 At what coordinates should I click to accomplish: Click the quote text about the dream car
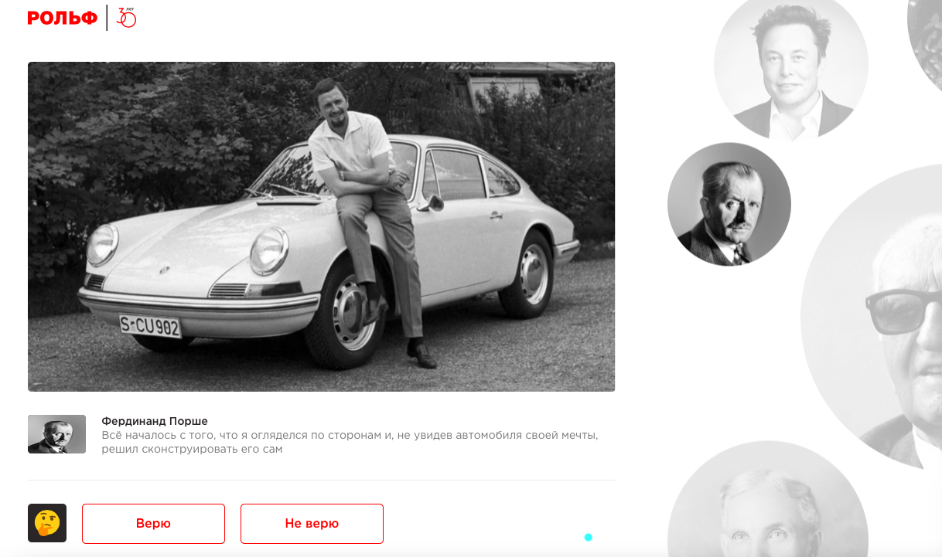coord(350,442)
